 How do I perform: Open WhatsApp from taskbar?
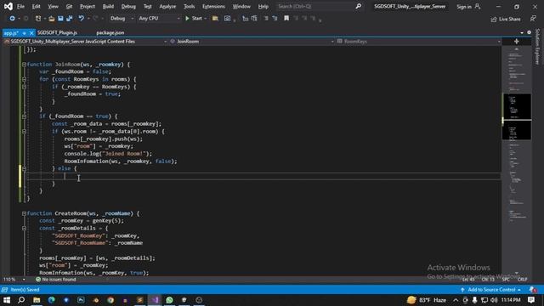[x=169, y=300]
